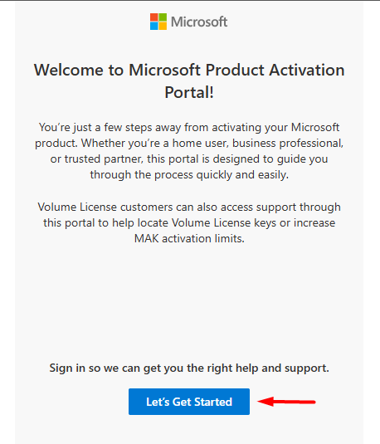Click the line or trusted partner, this portal

(189, 159)
